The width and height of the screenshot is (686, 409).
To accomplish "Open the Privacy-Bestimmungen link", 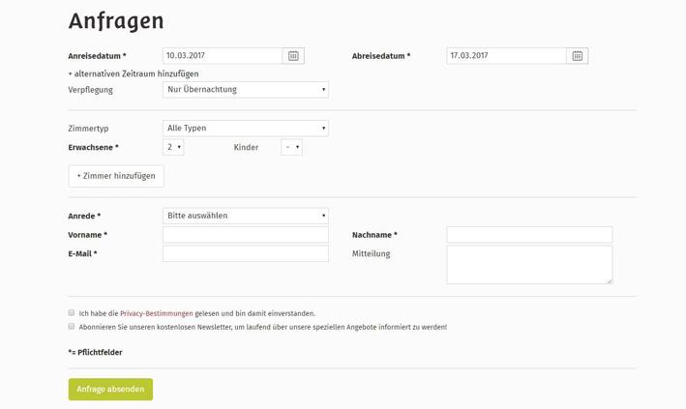I will click(x=156, y=313).
